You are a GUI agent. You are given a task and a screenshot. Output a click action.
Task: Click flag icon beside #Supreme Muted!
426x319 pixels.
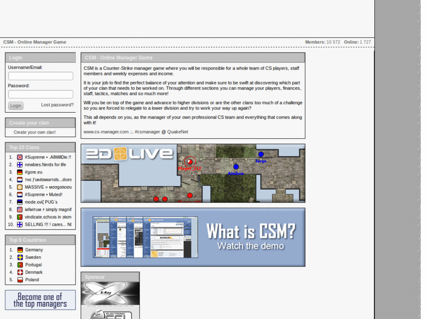point(20,195)
